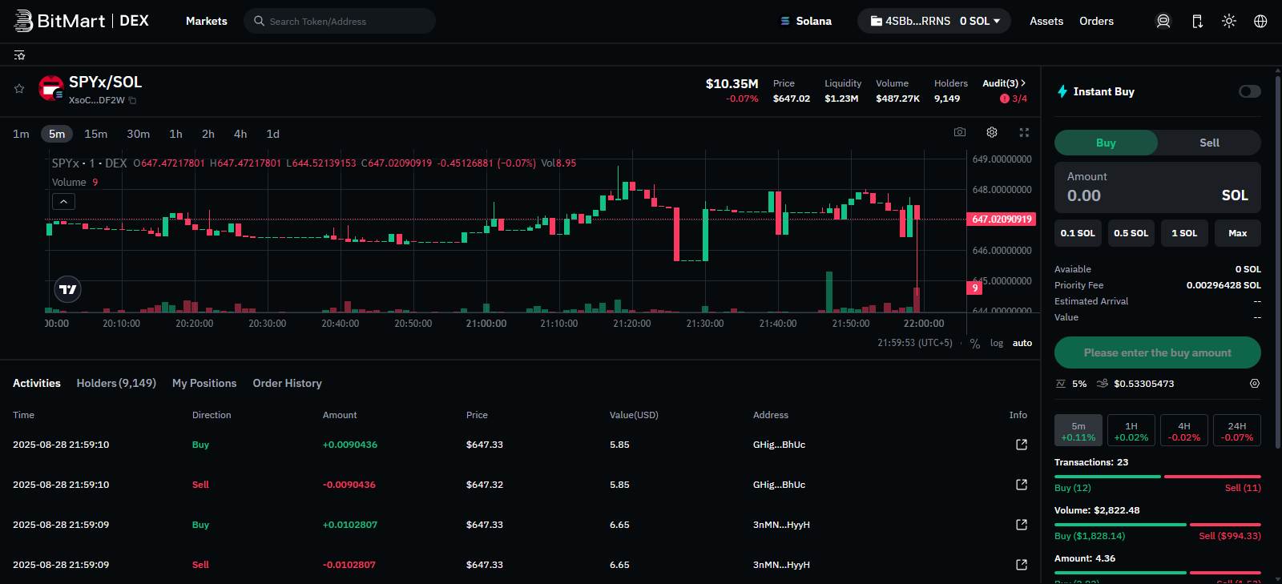Screen dimensions: 1282x584
Task: Click the BitMart DEX logo
Action: (82, 21)
